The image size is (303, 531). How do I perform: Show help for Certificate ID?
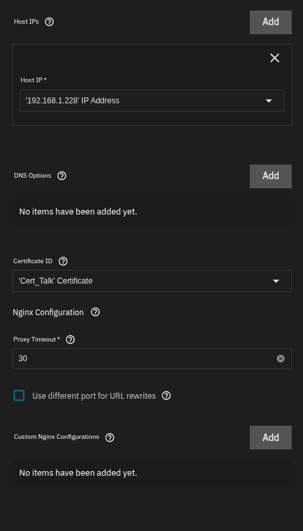click(63, 261)
